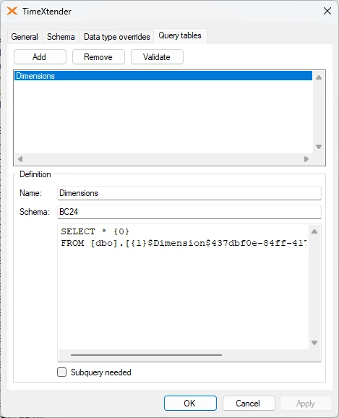This screenshot has height=418, width=339.
Task: Click down arrow of query list scrollbar
Action: tap(319, 147)
